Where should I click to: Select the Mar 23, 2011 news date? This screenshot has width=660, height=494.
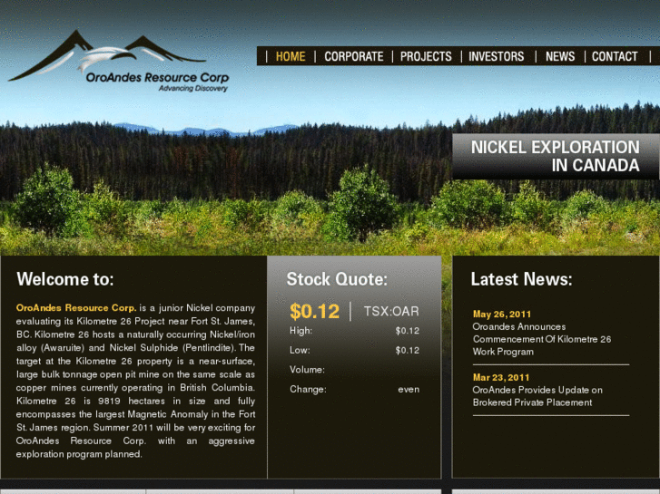point(501,378)
